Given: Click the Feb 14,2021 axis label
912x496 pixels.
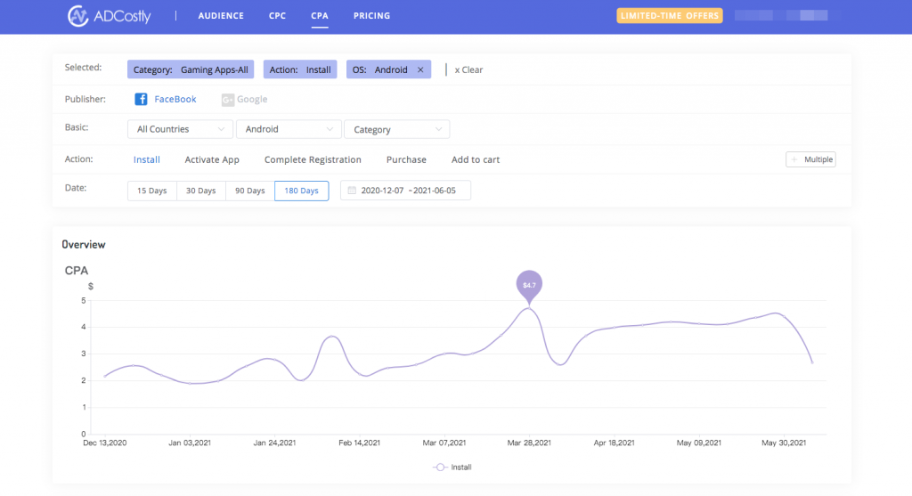Looking at the screenshot, I should [359, 443].
